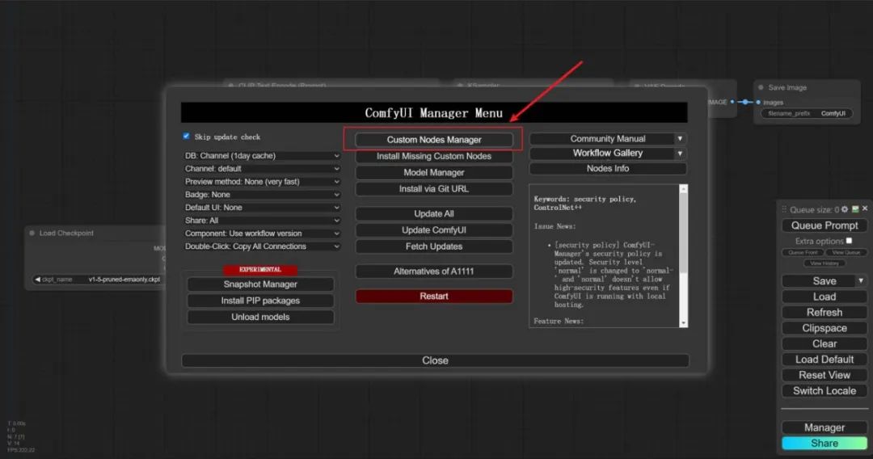Open Manager from side panel
Viewport: 873px width, 459px height.
point(824,427)
